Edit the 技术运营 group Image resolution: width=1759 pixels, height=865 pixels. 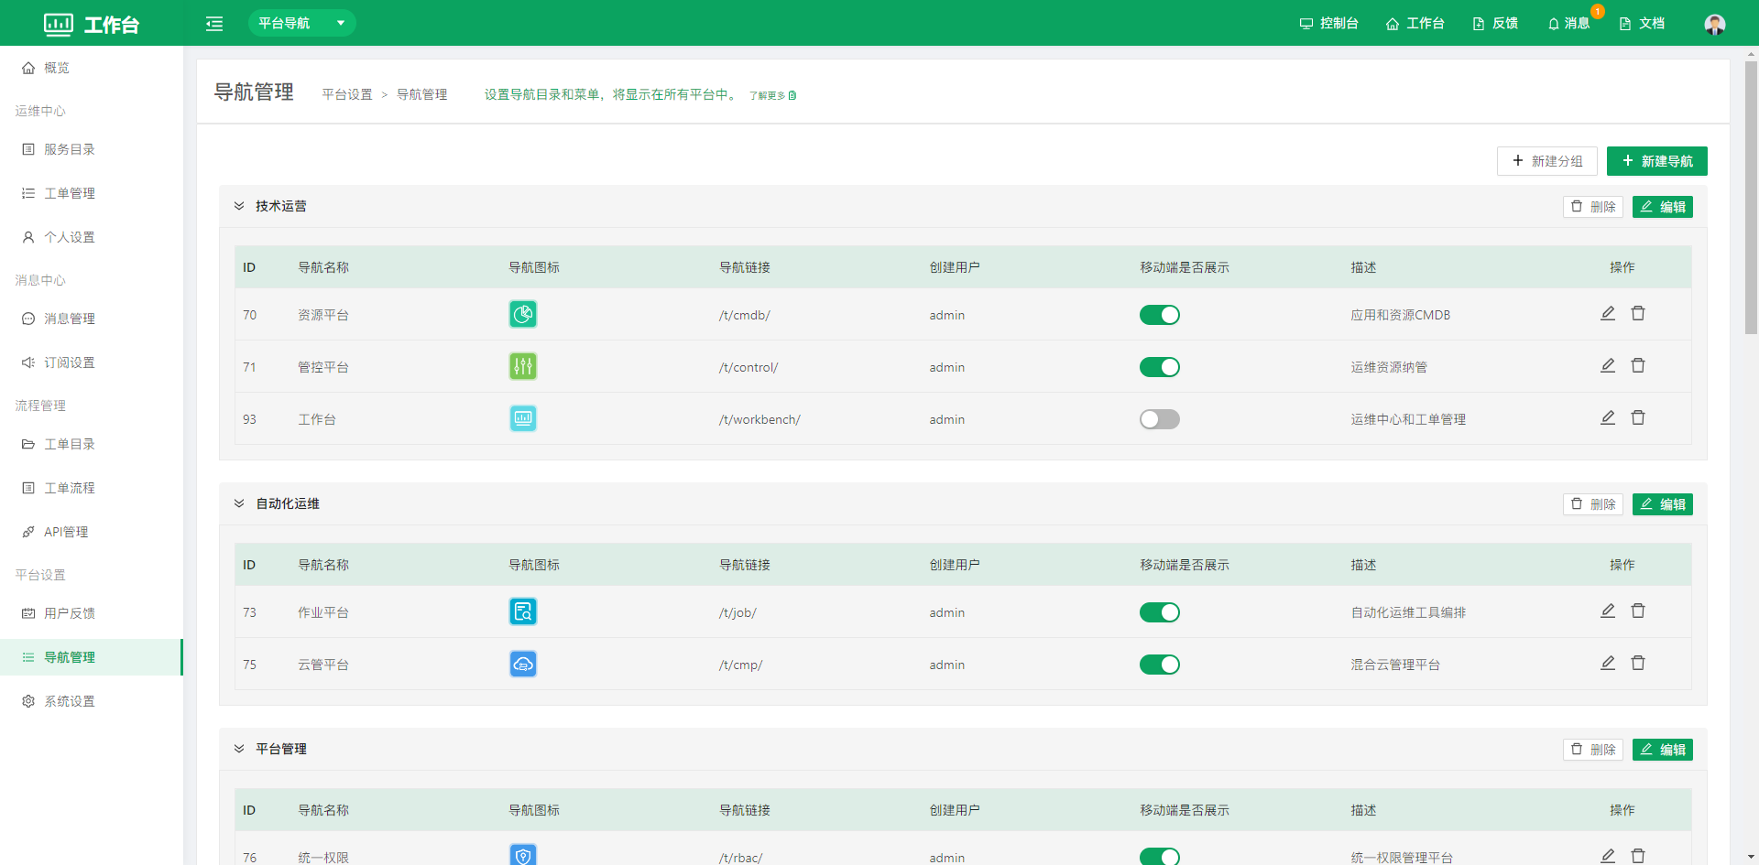tap(1663, 207)
